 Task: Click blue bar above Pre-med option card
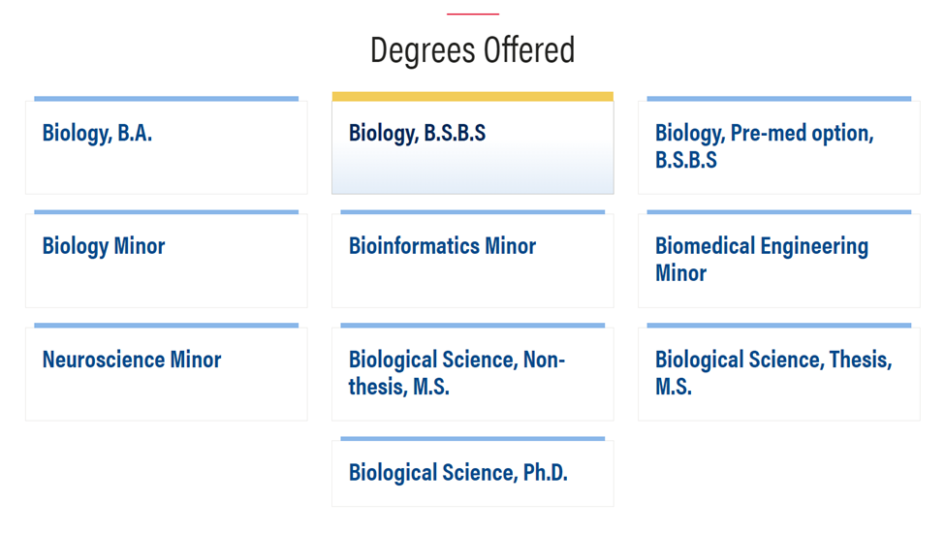coord(778,99)
